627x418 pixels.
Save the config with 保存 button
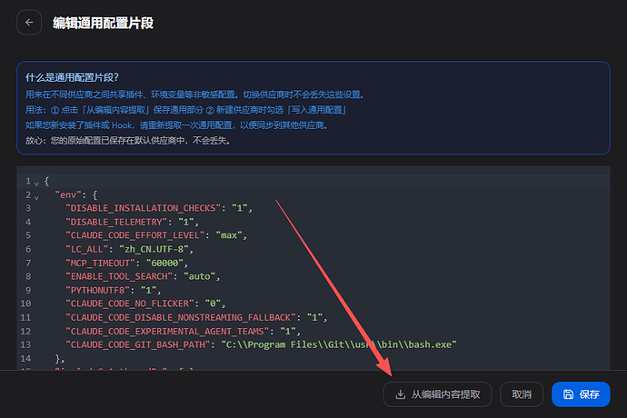tap(581, 394)
